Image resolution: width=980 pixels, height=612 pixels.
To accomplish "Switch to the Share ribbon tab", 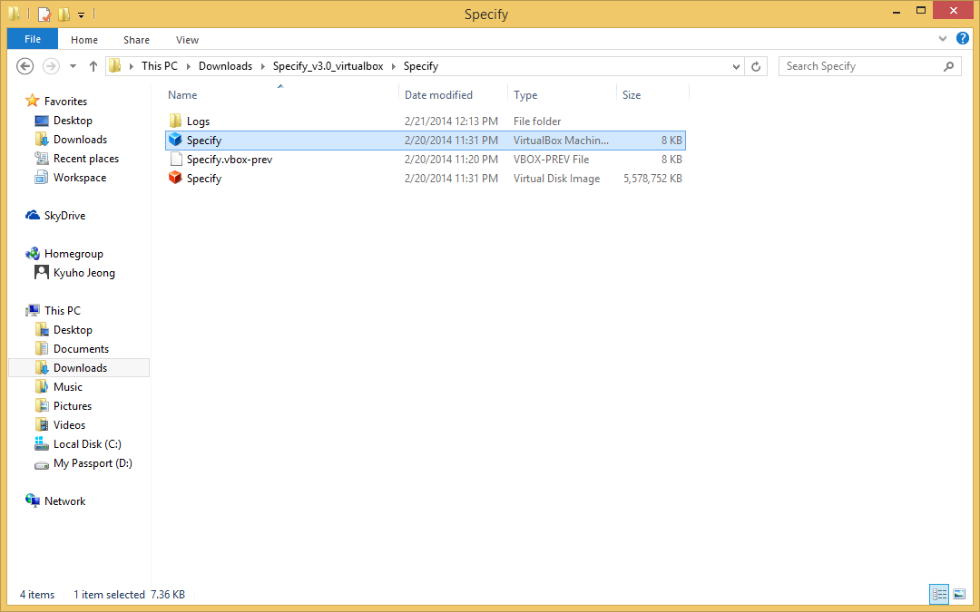I will (x=136, y=39).
